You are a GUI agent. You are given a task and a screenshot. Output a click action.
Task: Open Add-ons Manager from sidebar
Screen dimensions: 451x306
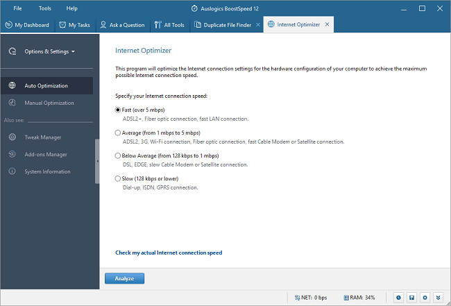click(46, 155)
